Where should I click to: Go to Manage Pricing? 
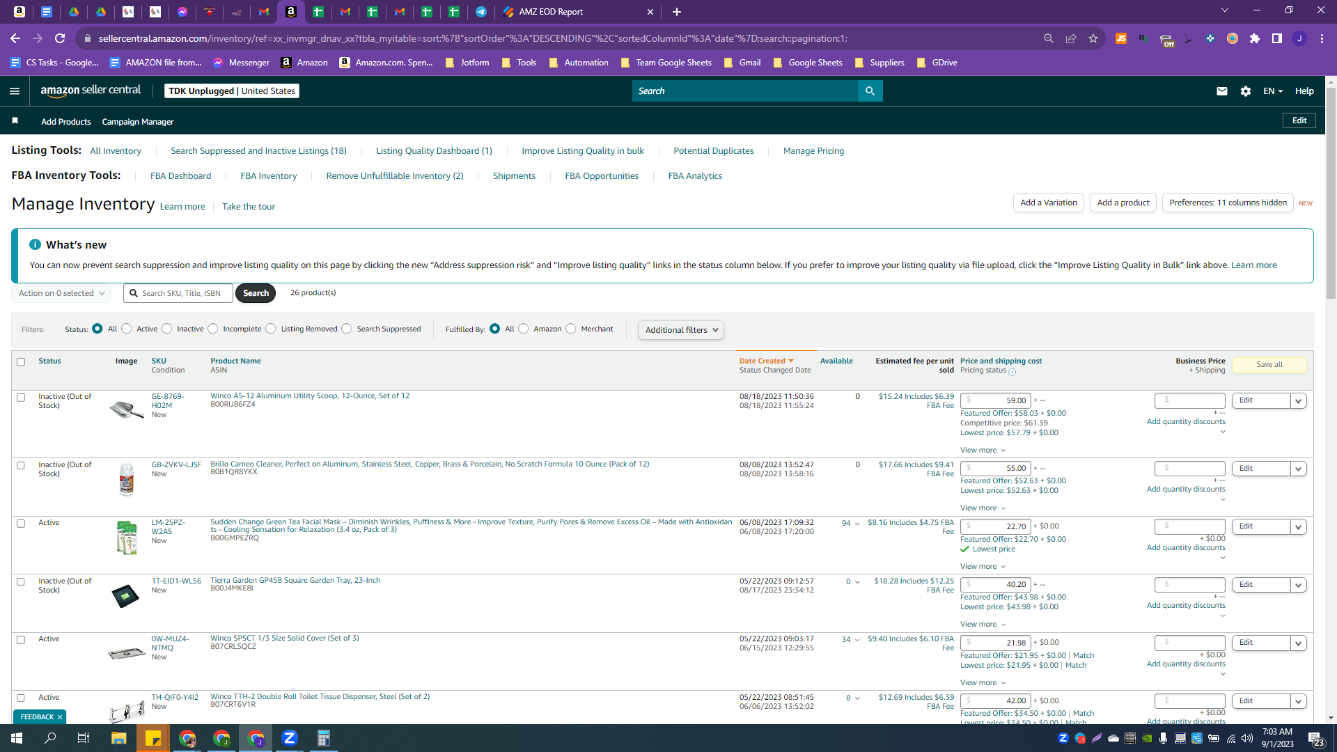click(813, 151)
